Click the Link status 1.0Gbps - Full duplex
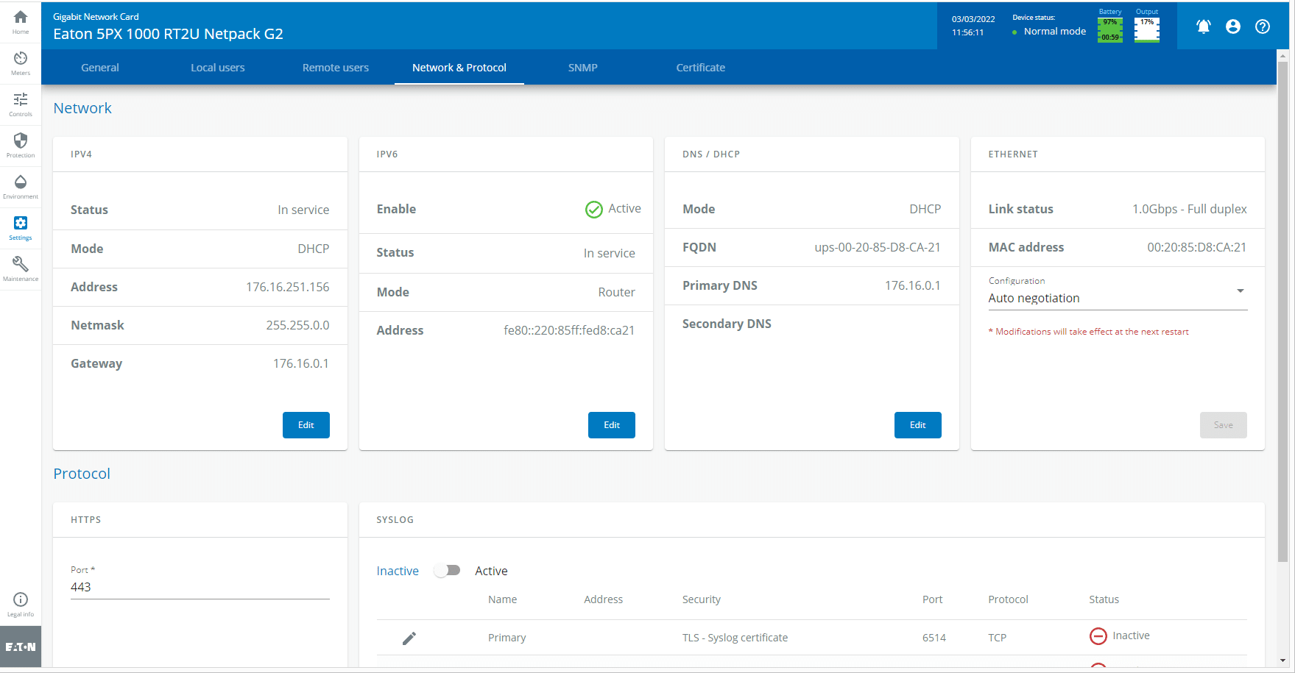The height and width of the screenshot is (673, 1295). pyautogui.click(x=1190, y=209)
